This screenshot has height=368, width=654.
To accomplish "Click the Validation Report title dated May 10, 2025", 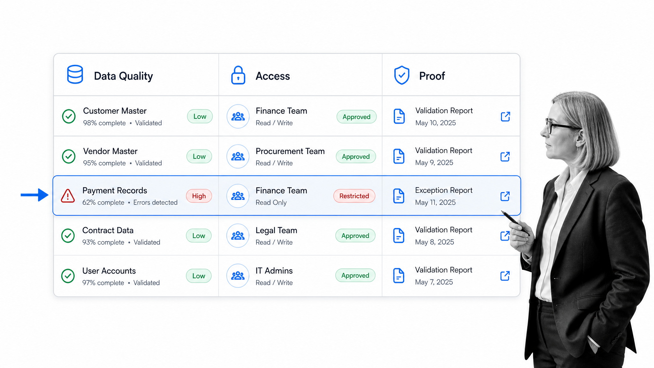I will (x=444, y=111).
